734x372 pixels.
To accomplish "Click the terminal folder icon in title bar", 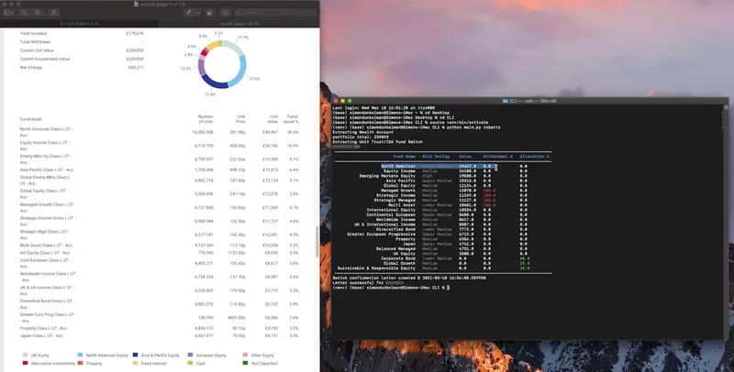I will [x=506, y=100].
